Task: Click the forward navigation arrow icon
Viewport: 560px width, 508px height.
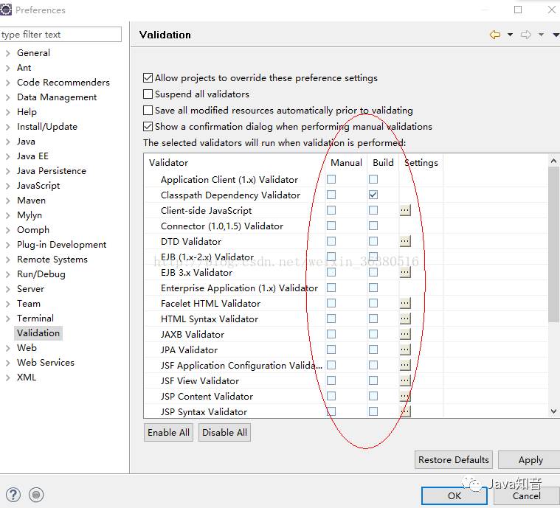Action: [526, 35]
